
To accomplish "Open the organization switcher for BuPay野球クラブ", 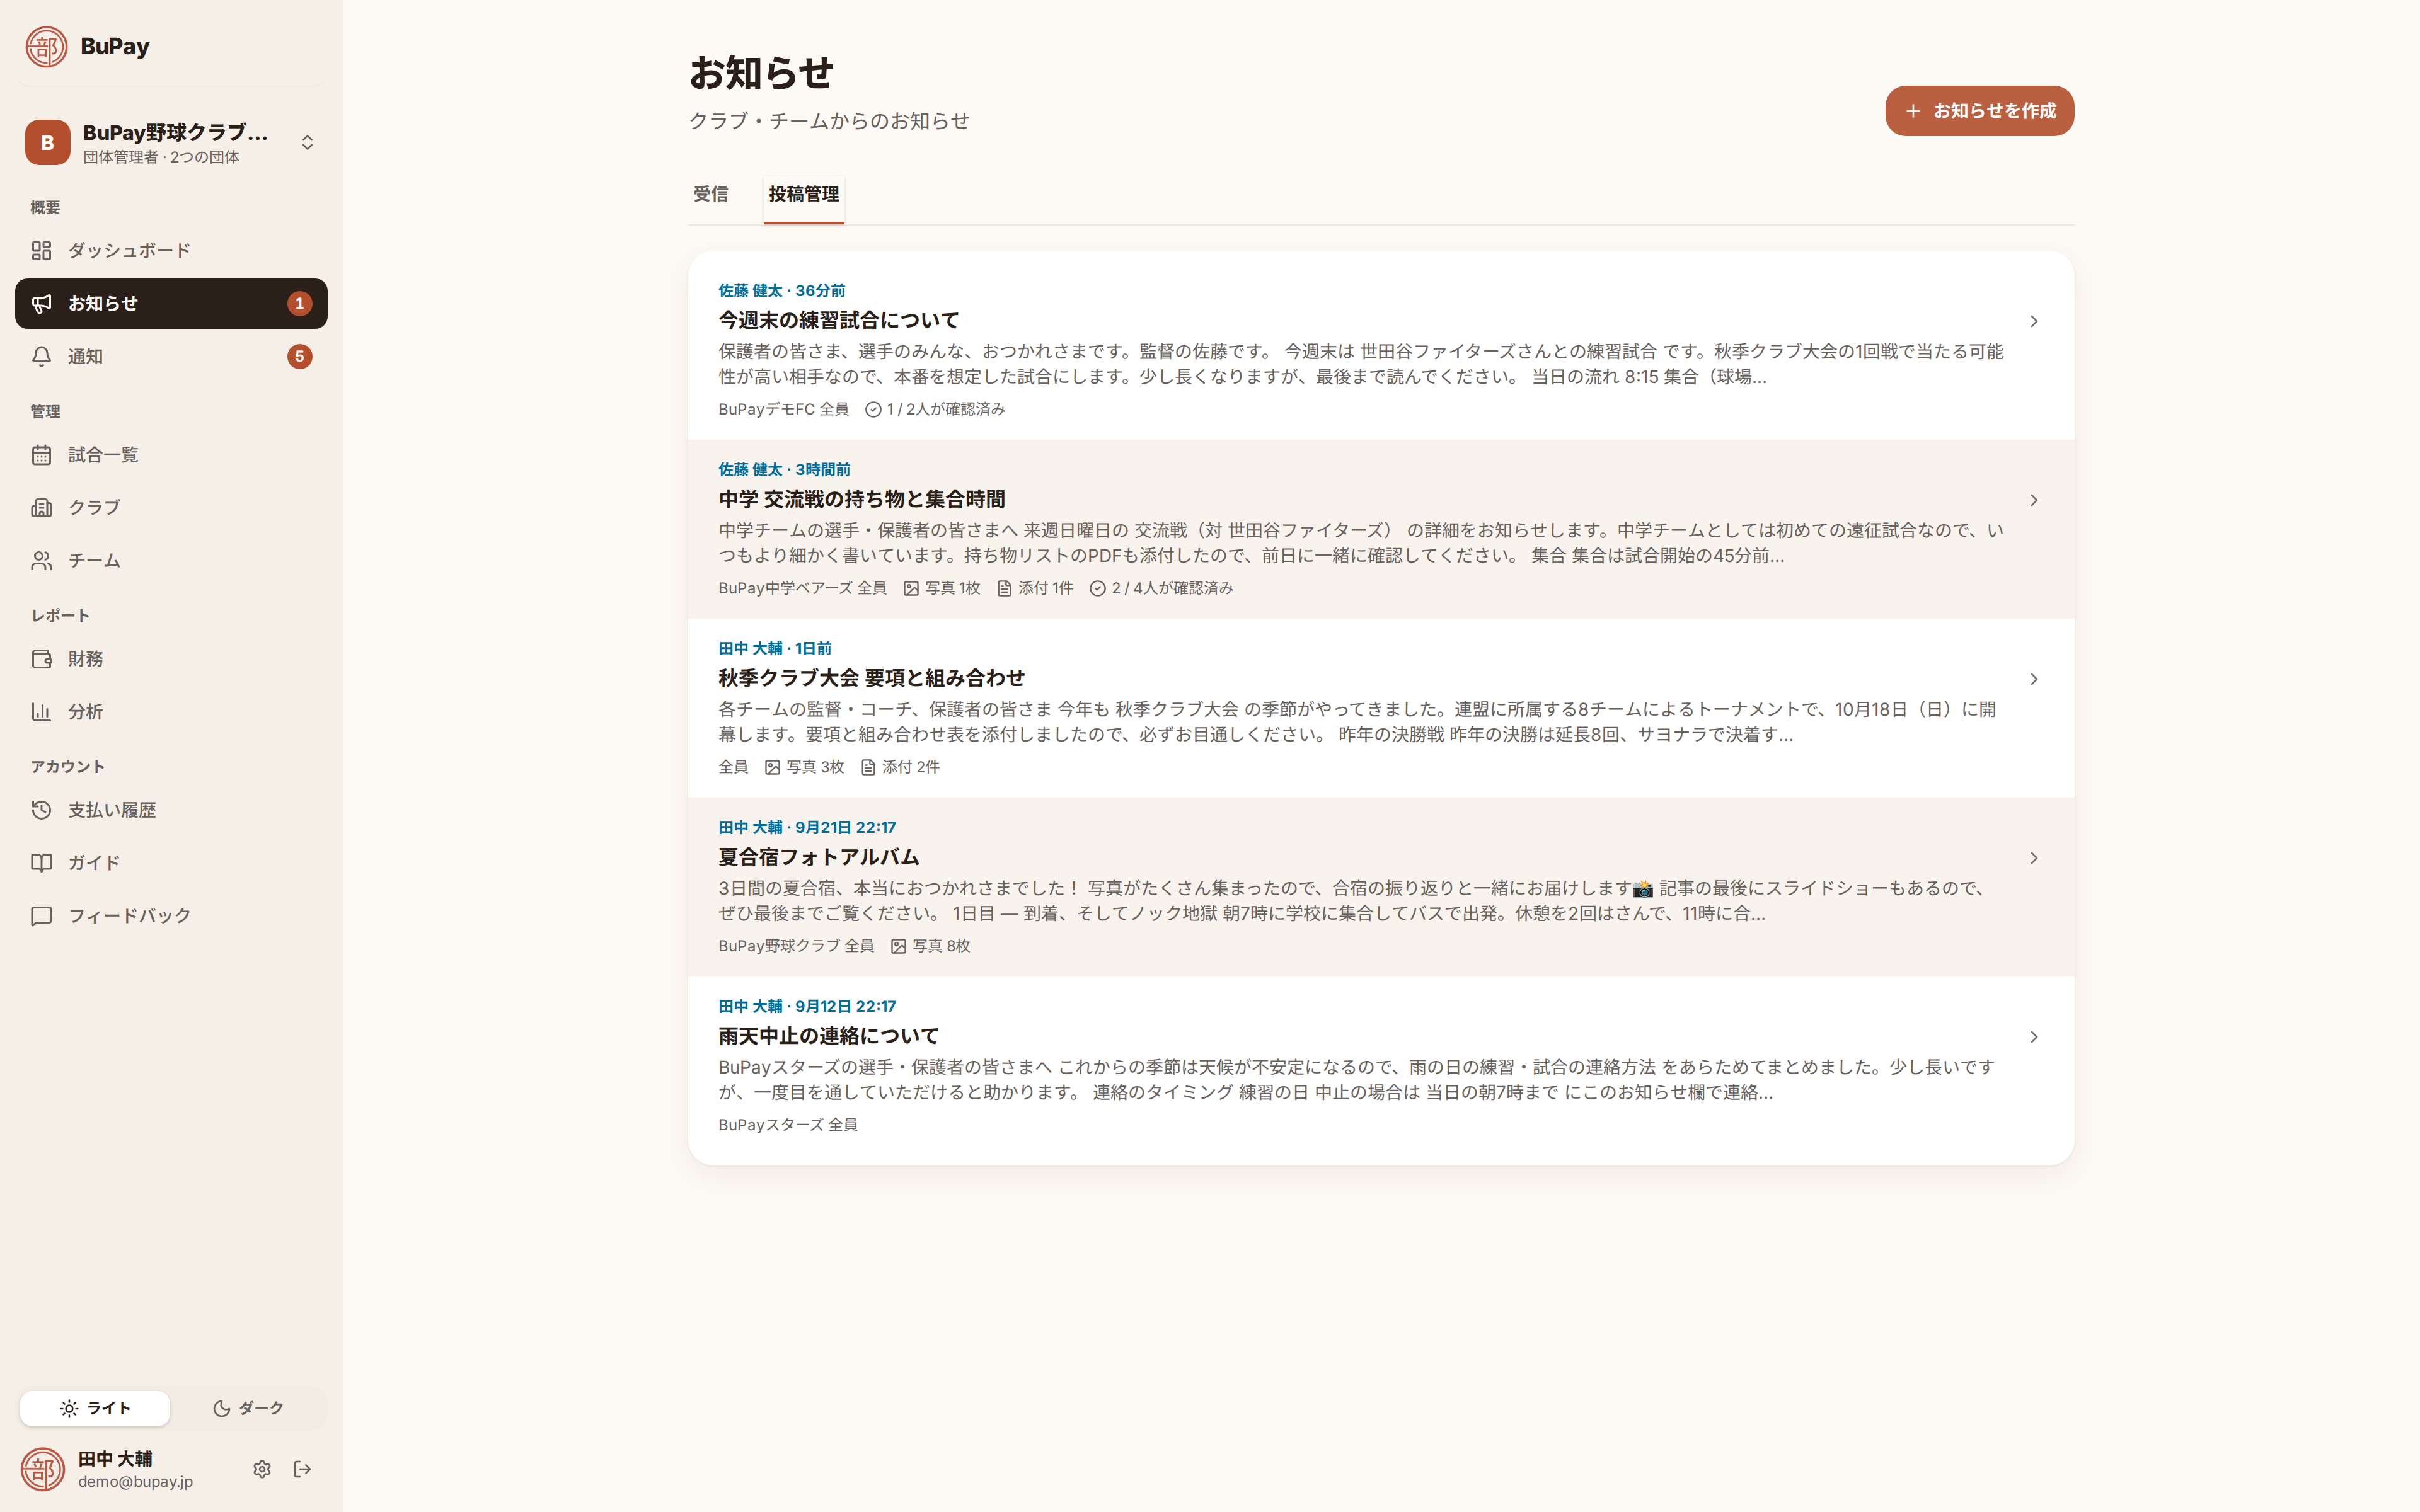I will [x=171, y=143].
